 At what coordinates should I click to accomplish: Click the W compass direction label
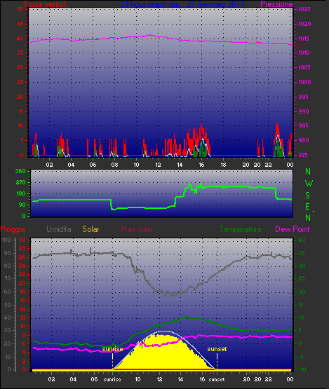click(x=309, y=184)
